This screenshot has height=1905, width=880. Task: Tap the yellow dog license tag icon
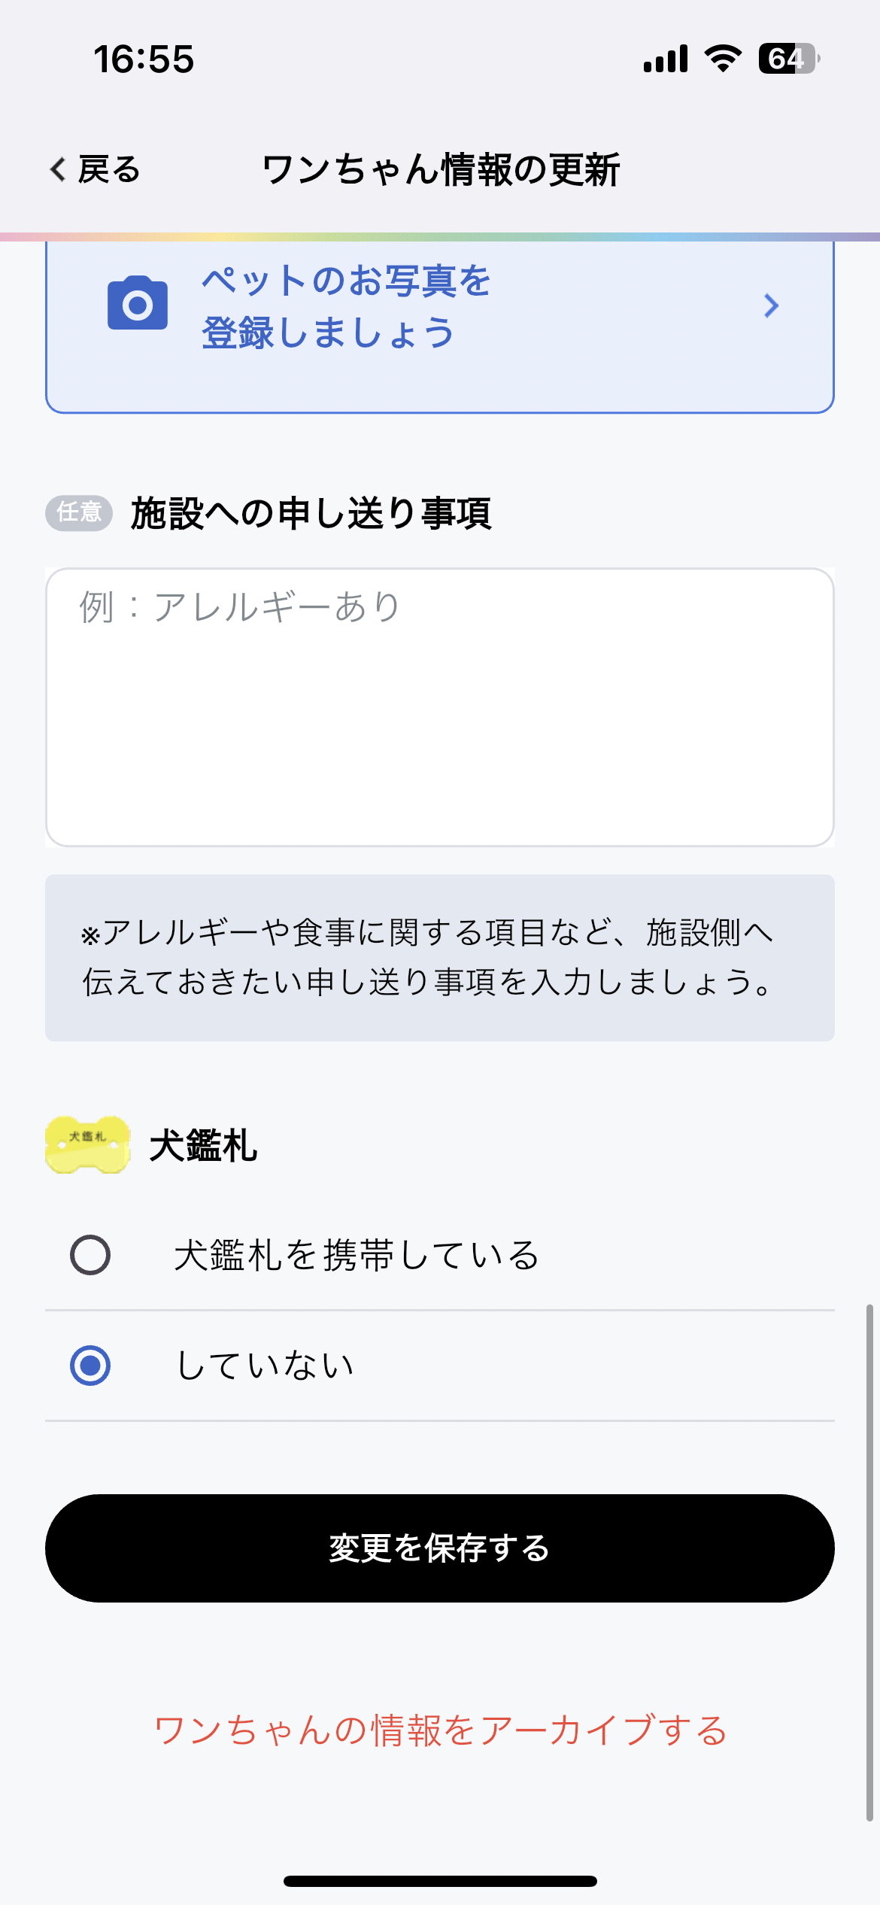[87, 1144]
